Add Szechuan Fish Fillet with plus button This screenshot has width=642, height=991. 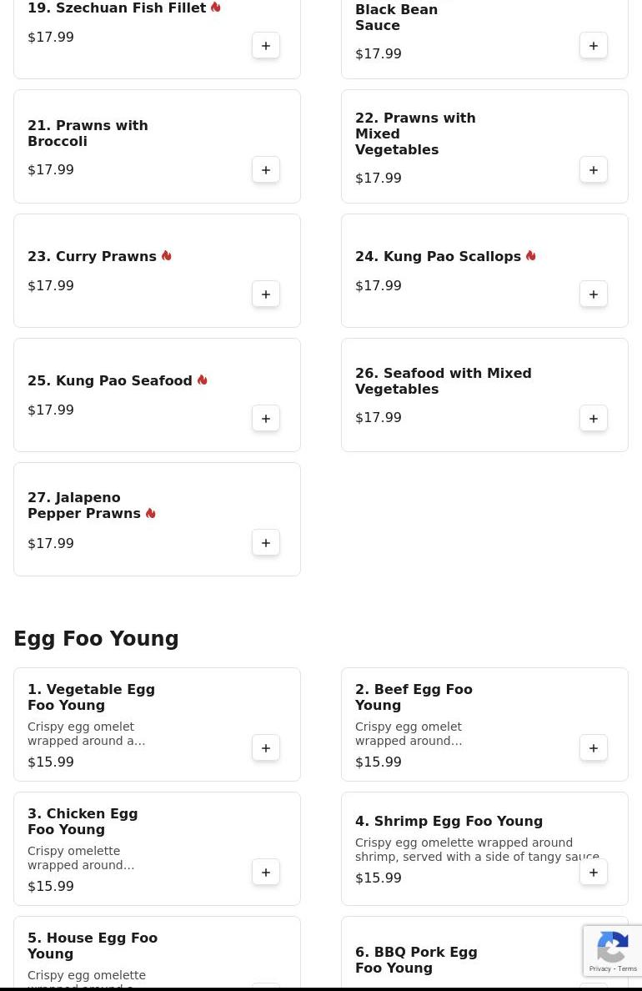click(266, 46)
